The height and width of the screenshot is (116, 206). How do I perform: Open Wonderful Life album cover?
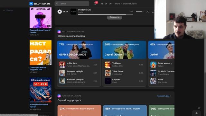click(x=73, y=12)
